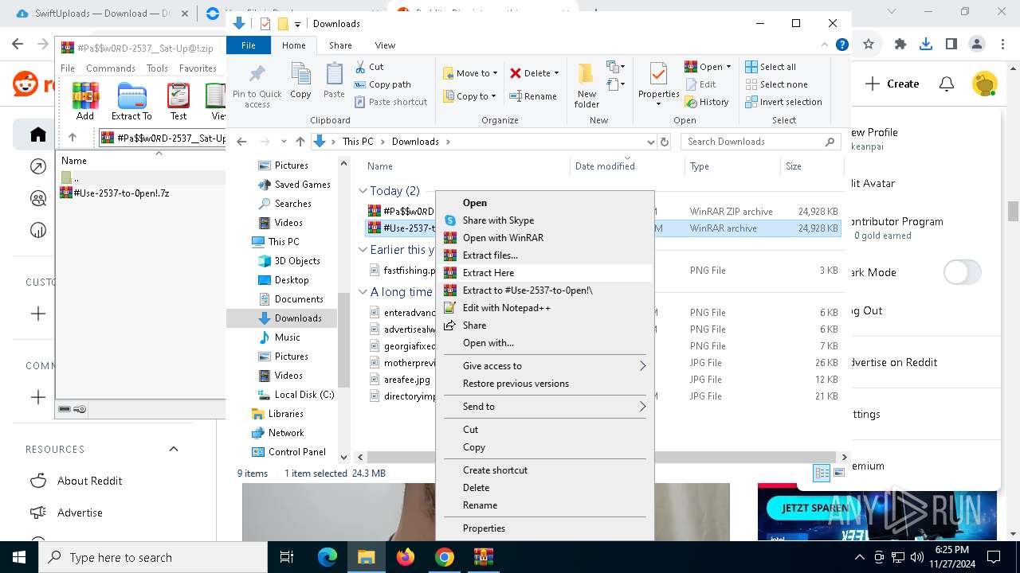Click the Copy icon in Clipboard group

point(300,82)
